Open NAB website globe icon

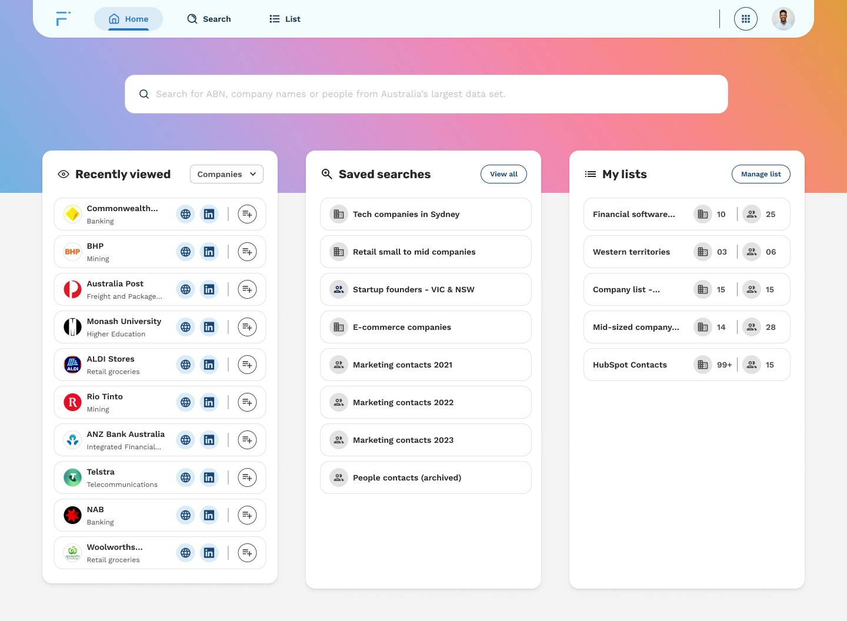(x=185, y=515)
